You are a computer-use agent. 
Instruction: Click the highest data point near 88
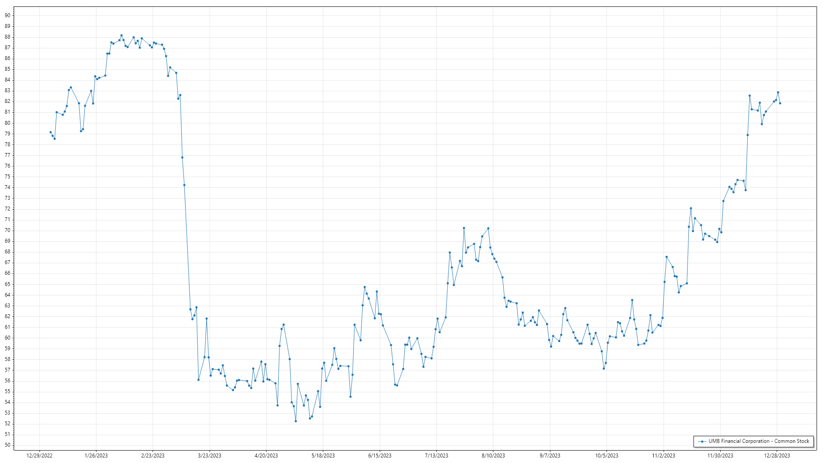click(x=121, y=36)
